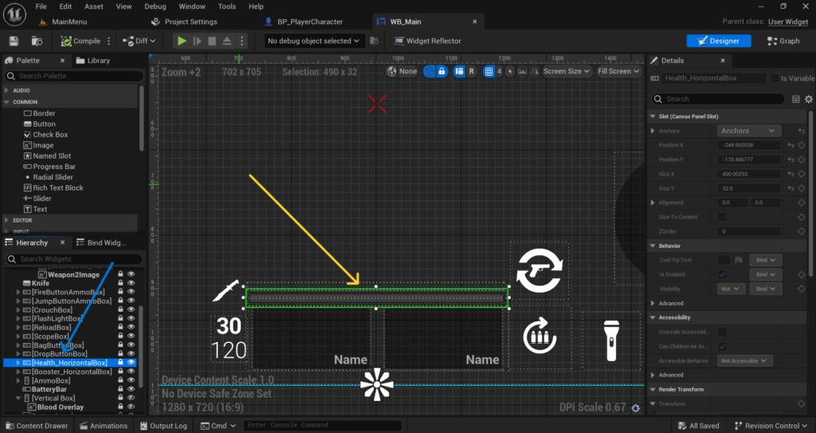Click the Details property matrix grid icon
Screen dimensions: 816x433
pos(796,99)
